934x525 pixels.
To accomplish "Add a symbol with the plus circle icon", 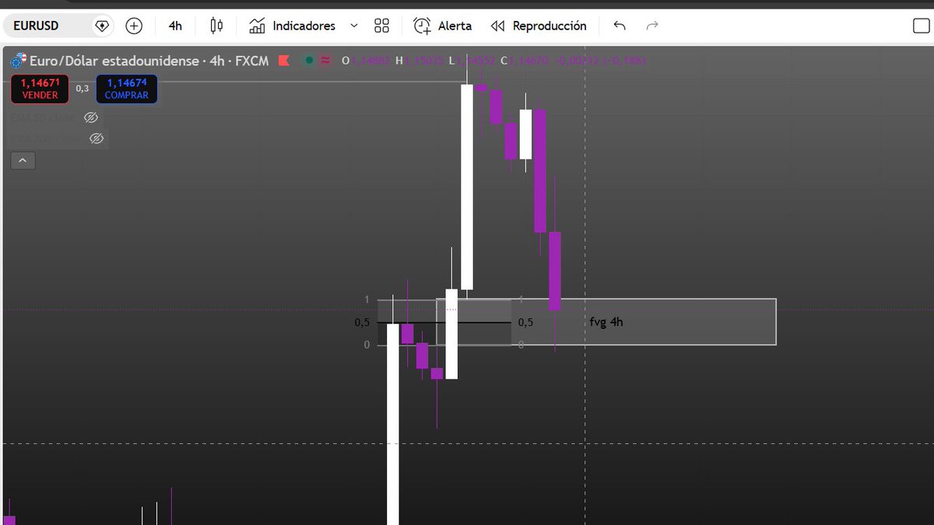I will coord(134,26).
